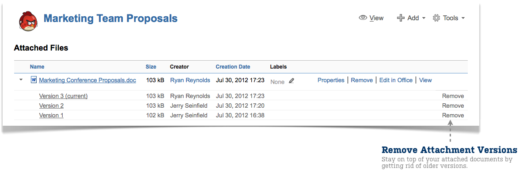Viewport: 519px width, 171px height.
Task: Open the Marketing Team Proposals page title
Action: click(110, 18)
